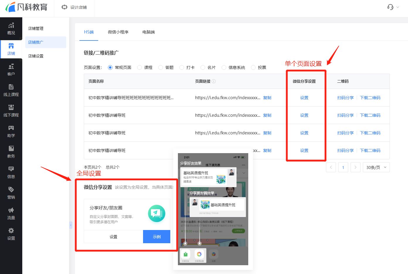
Task: Click the info icon beside 页面链接
Action: coord(214,81)
